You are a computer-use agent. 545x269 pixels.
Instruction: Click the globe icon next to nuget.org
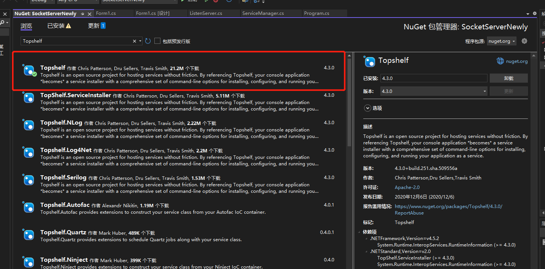tap(500, 61)
